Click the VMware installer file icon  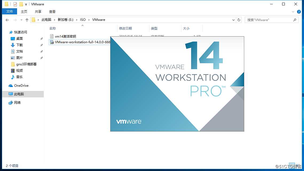pyautogui.click(x=52, y=42)
